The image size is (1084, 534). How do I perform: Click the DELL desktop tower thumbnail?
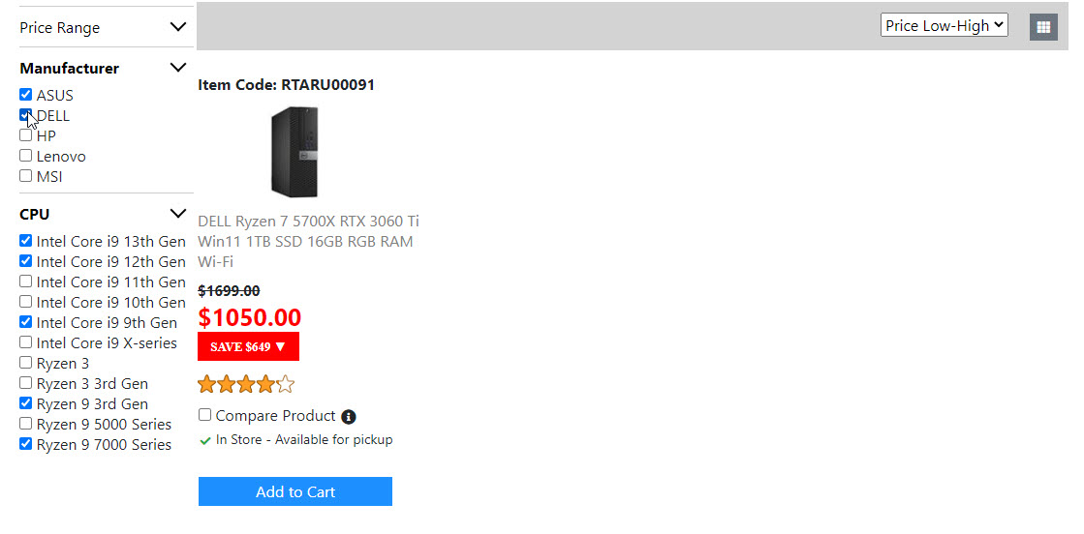294,152
